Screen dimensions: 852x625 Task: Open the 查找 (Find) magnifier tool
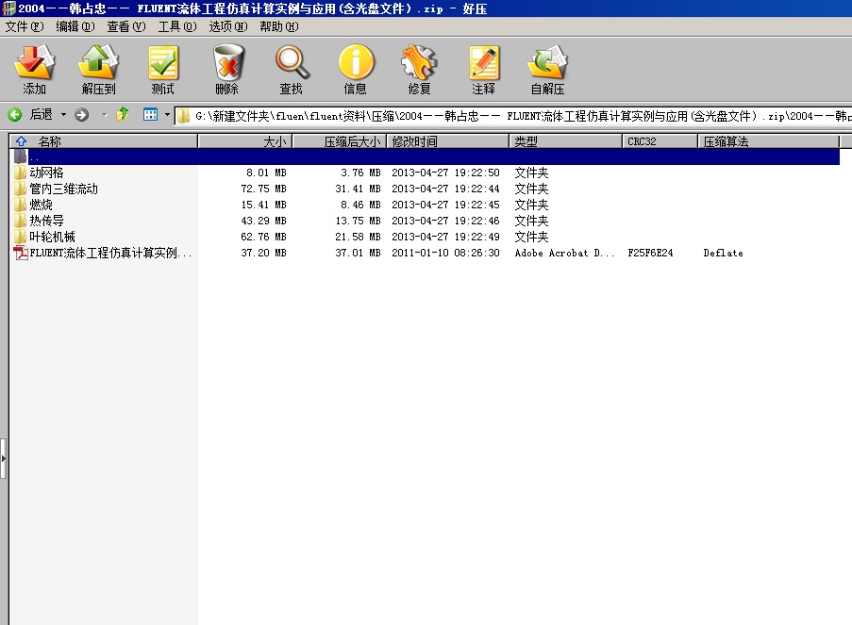292,70
